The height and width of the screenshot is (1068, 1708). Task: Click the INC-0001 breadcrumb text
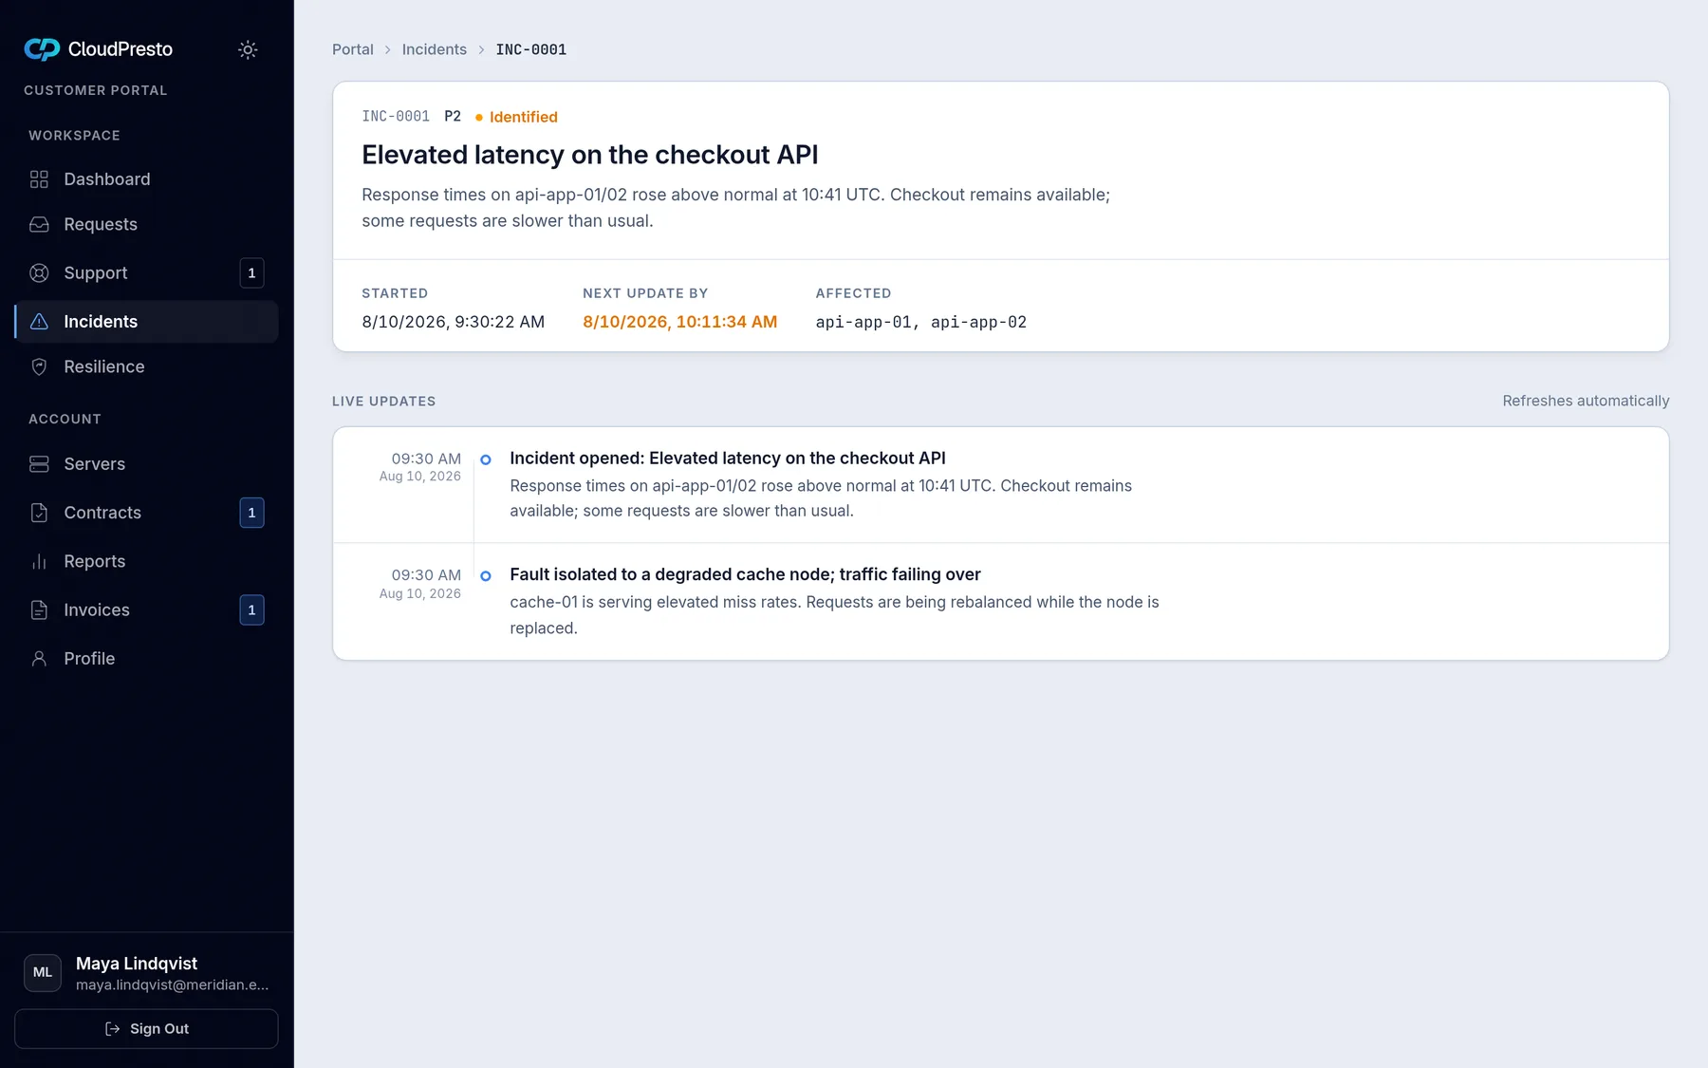click(531, 49)
